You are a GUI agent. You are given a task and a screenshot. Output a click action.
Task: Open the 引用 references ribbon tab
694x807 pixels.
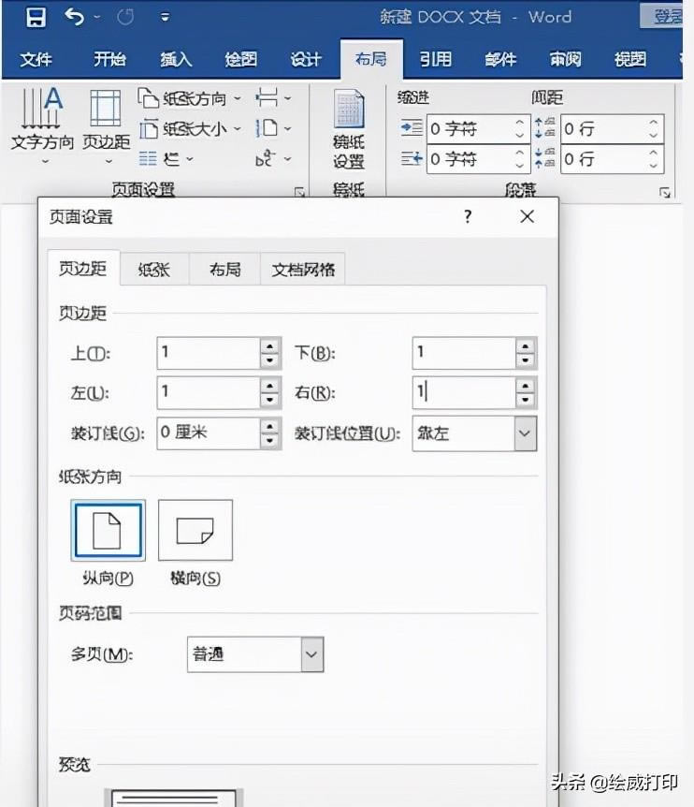click(435, 60)
